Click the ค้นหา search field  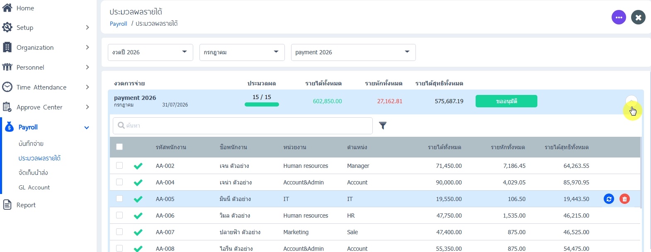click(243, 126)
